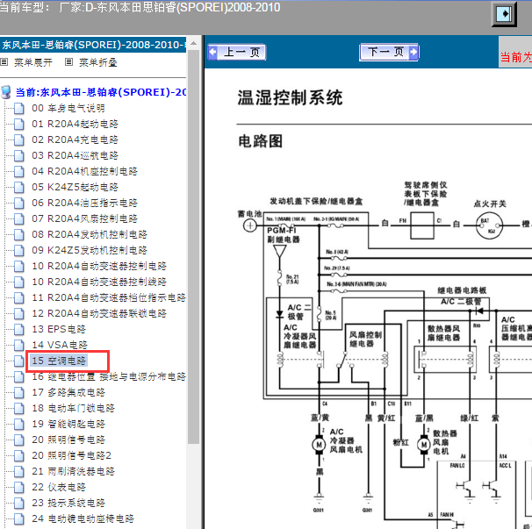Click document icon of 03 R20A4巡航电路
The image size is (532, 529).
coord(19,155)
